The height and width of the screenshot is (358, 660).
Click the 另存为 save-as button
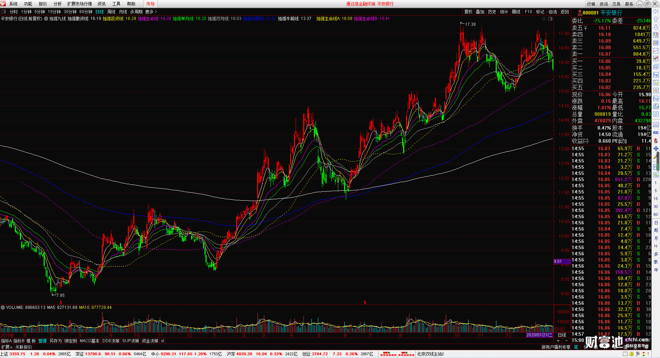tap(56, 341)
